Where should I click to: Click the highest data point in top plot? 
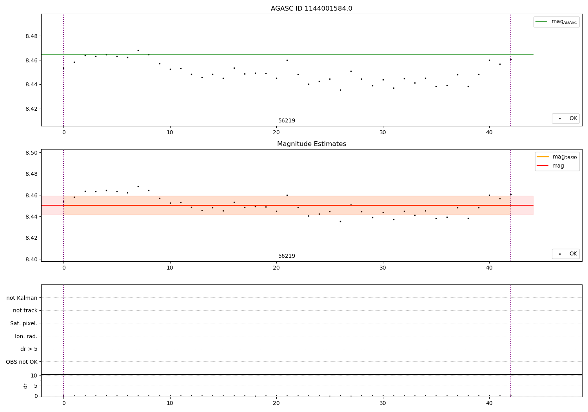tap(138, 50)
